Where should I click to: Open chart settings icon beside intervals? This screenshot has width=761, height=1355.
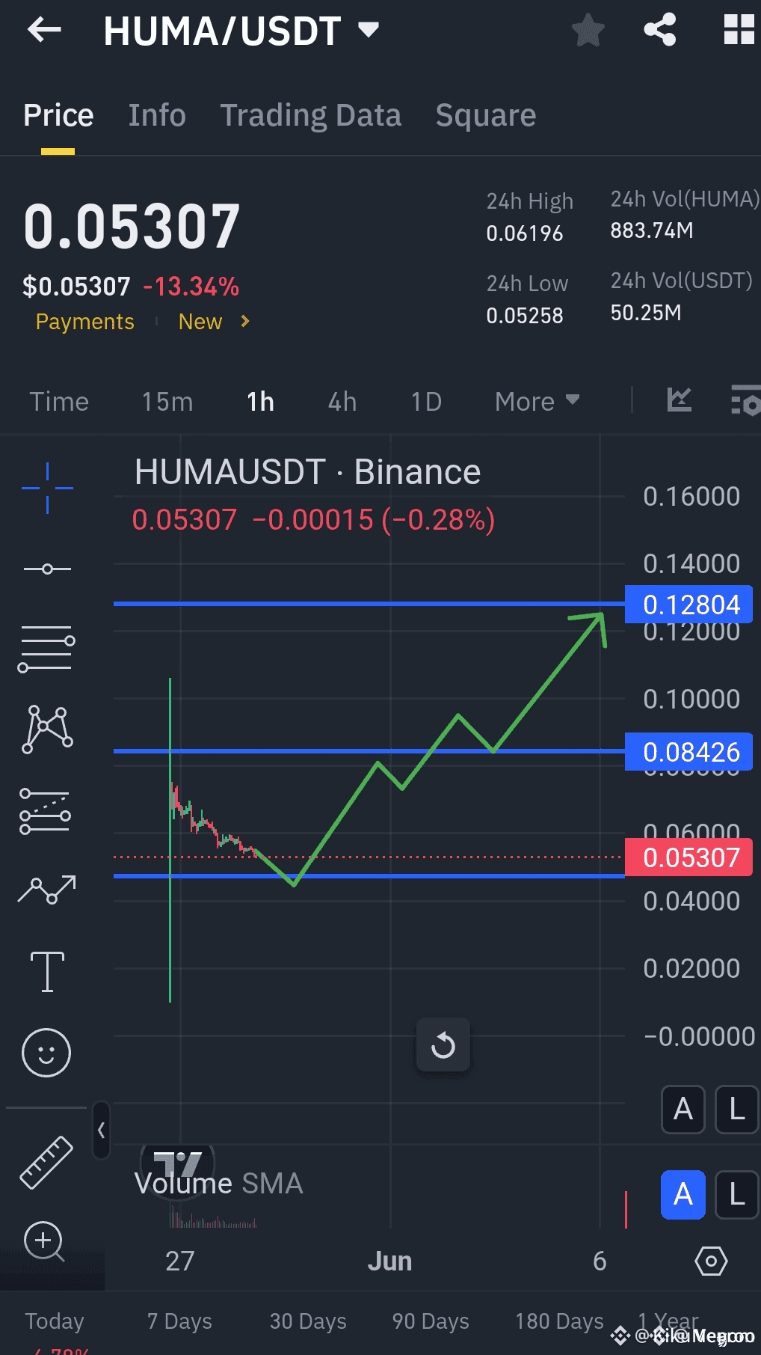point(745,400)
